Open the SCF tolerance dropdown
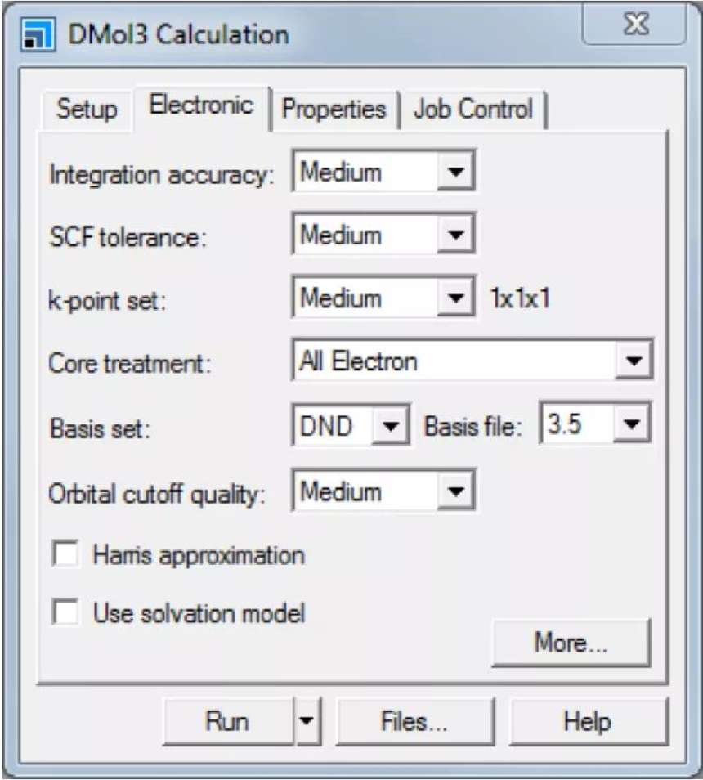 (458, 236)
